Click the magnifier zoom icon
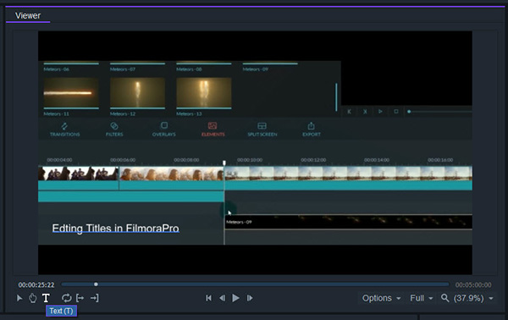 point(445,298)
